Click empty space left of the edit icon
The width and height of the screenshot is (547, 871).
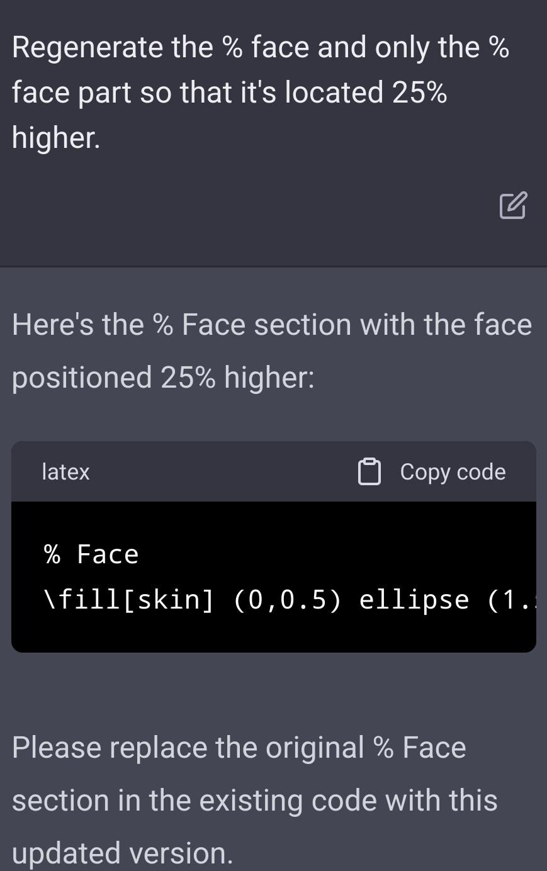tap(252, 205)
